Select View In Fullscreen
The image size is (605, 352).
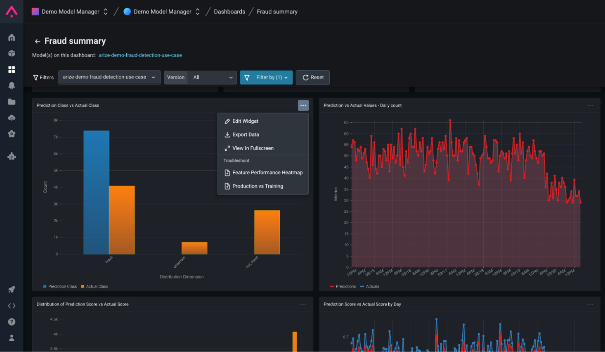[x=263, y=148]
